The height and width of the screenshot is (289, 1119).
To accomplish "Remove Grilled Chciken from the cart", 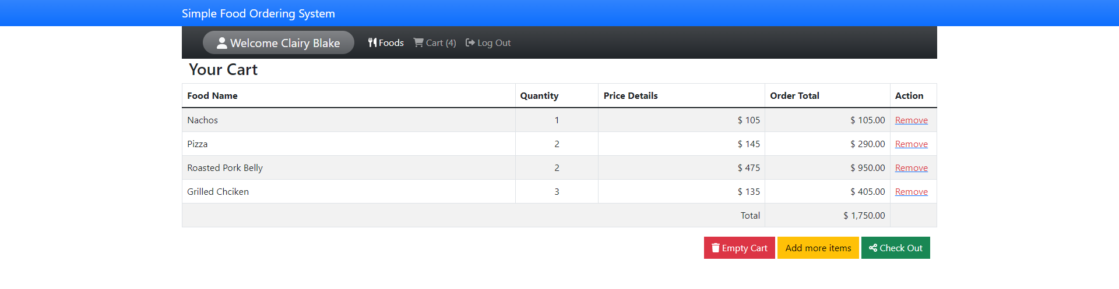I will point(911,191).
